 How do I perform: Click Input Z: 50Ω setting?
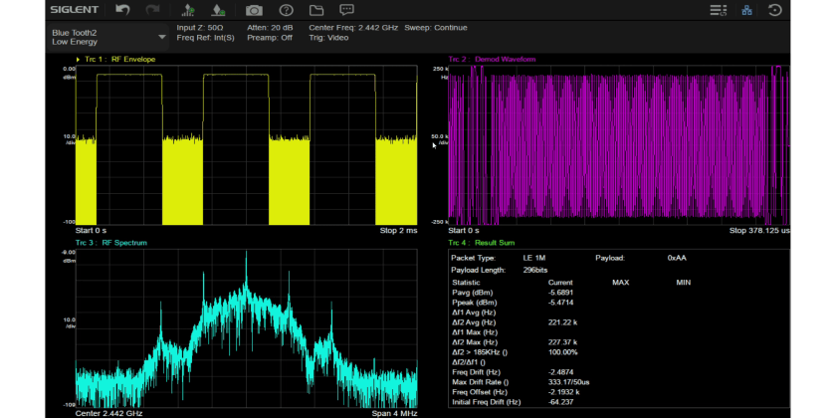(x=200, y=28)
